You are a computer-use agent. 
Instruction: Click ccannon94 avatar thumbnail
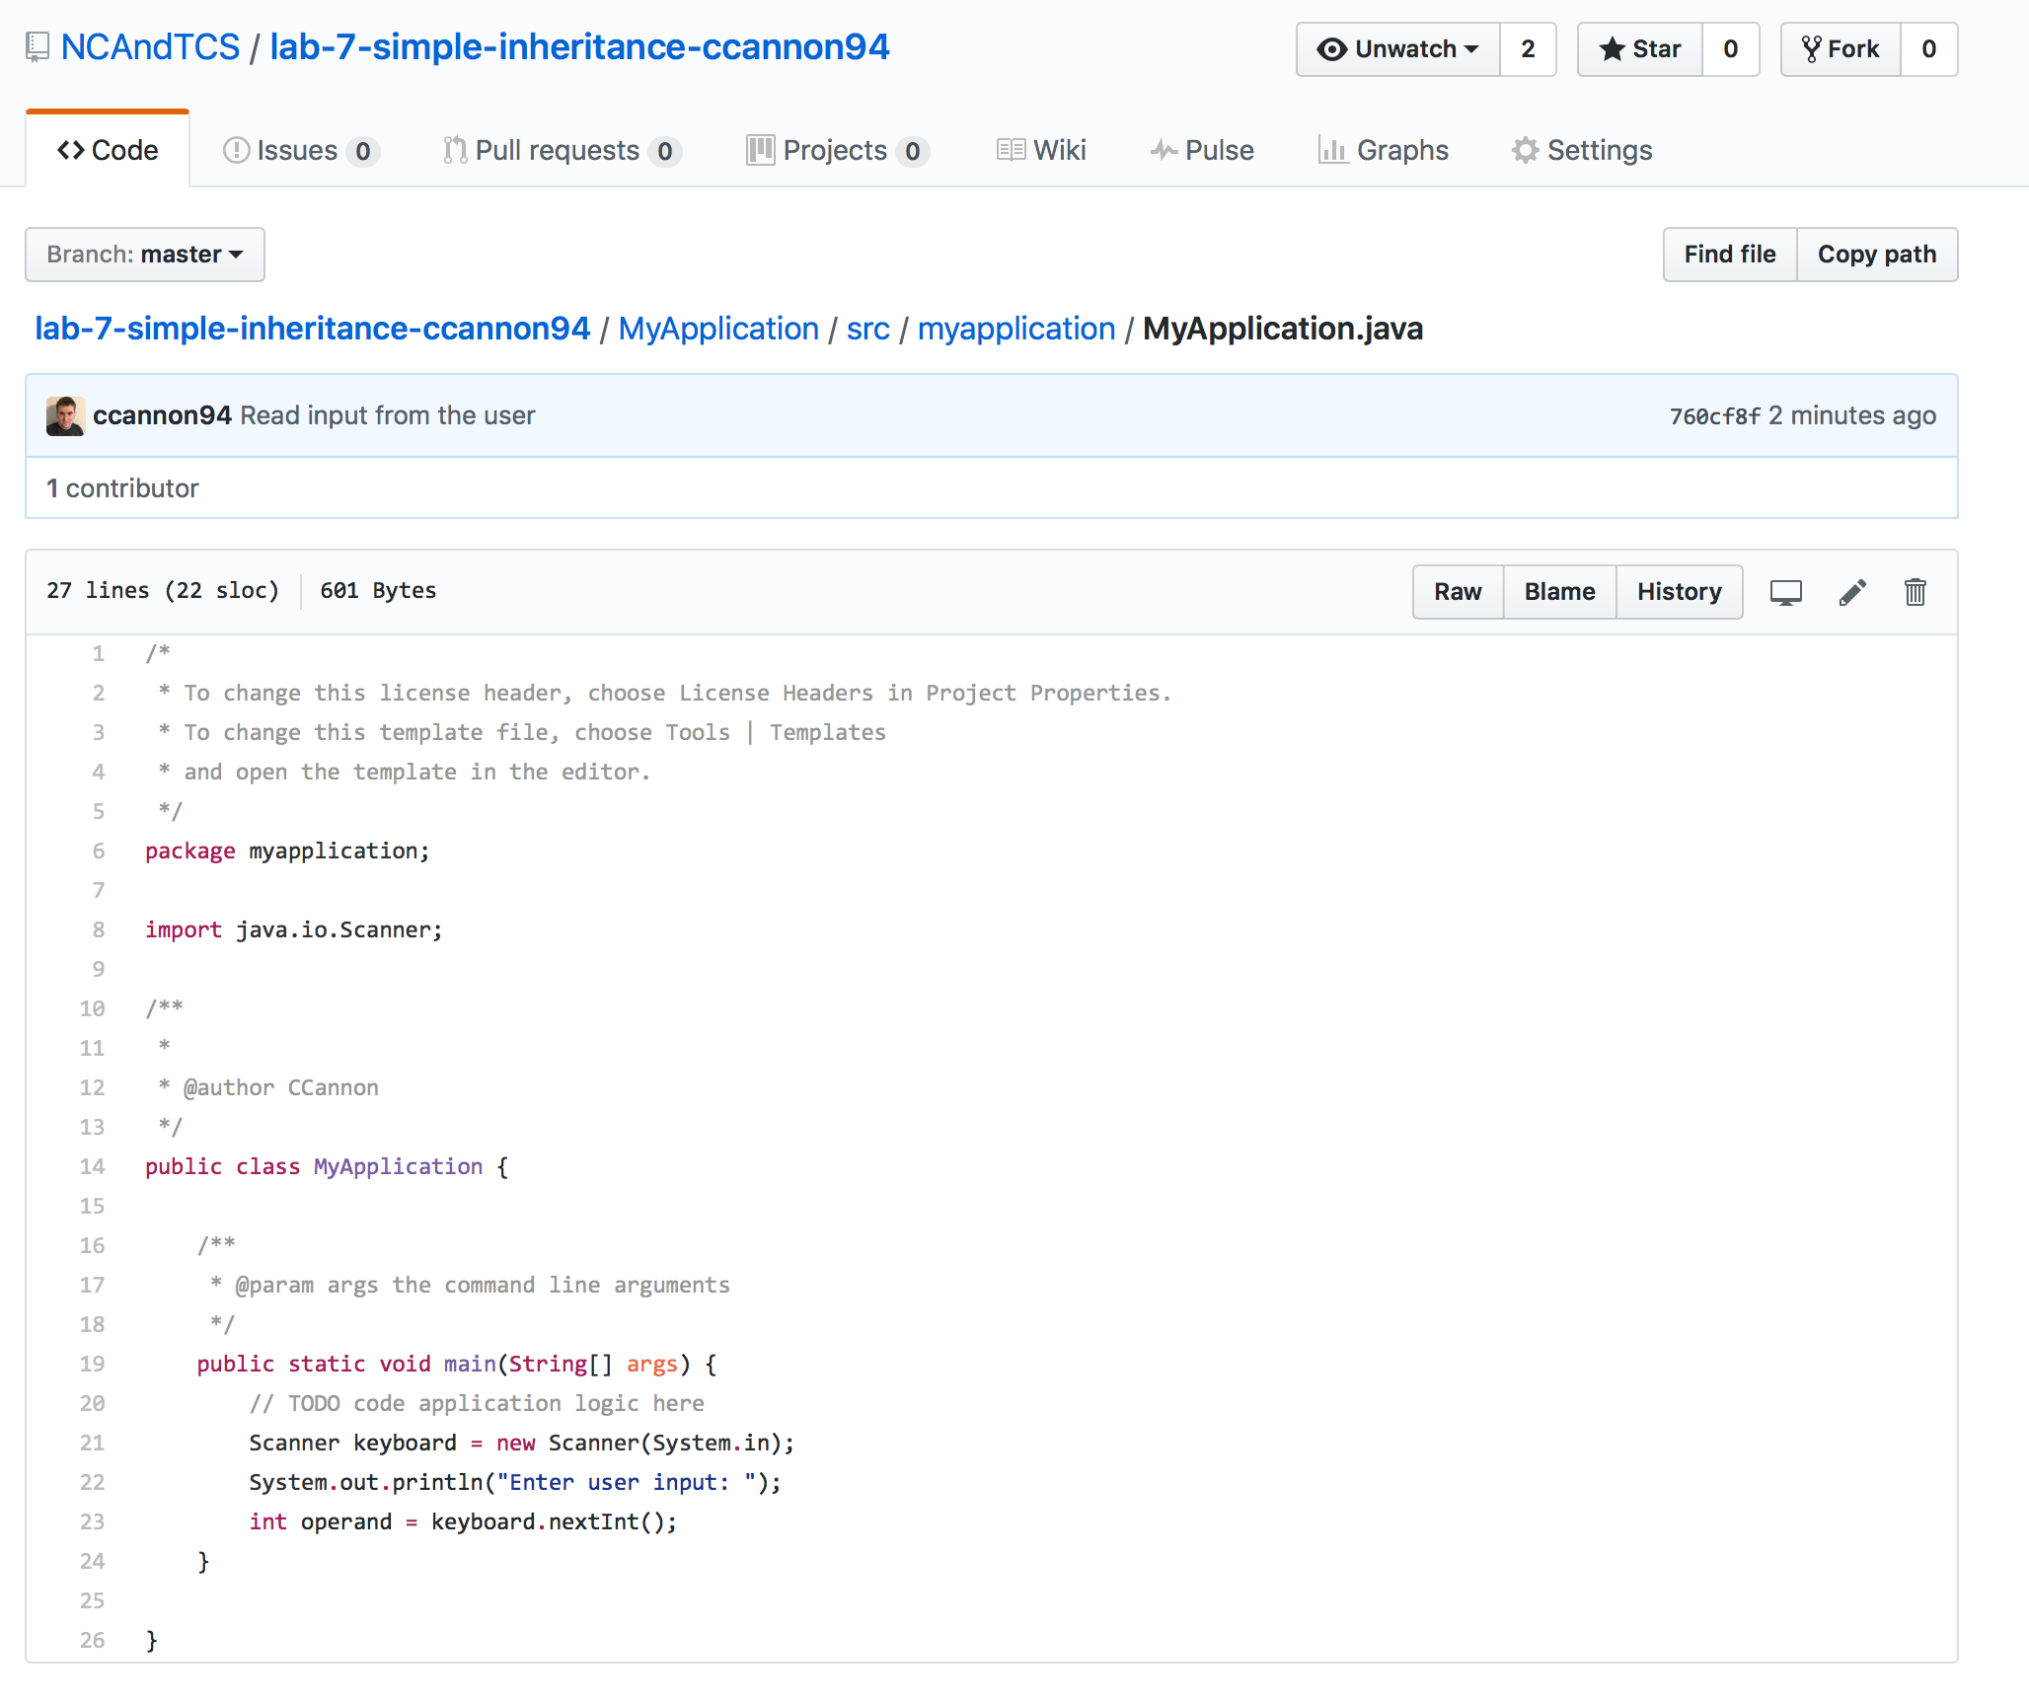pyautogui.click(x=65, y=415)
